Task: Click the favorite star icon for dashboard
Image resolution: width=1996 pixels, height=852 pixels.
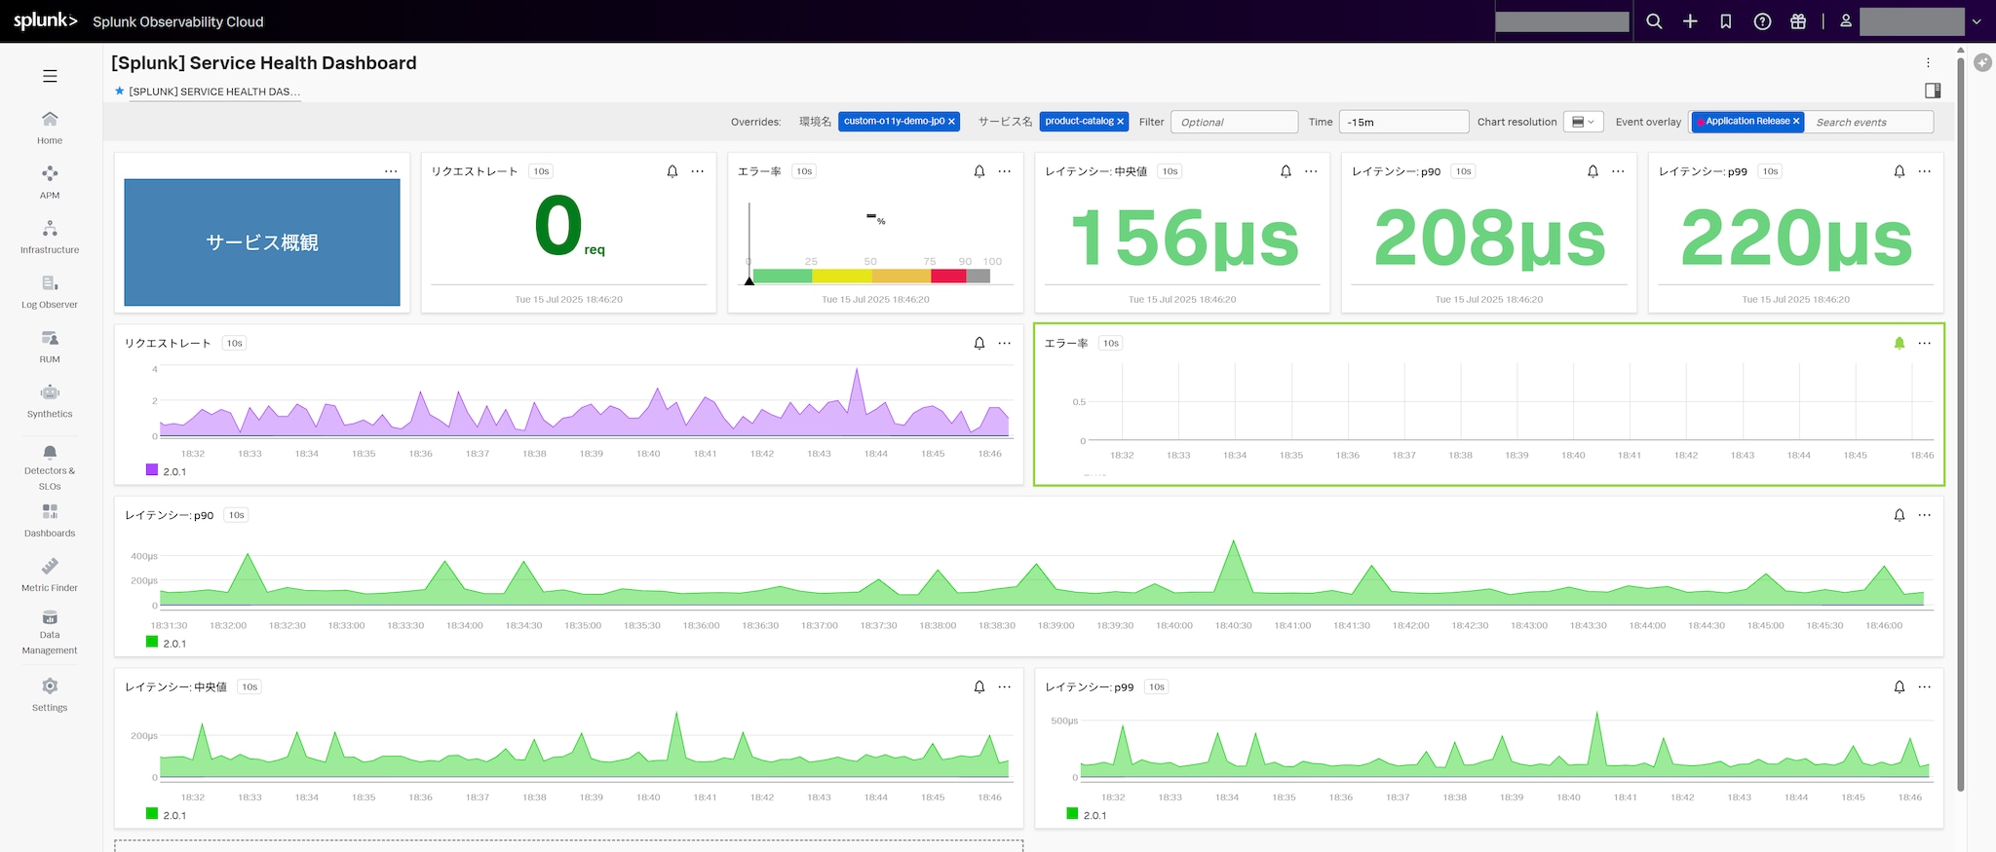Action: [x=120, y=91]
